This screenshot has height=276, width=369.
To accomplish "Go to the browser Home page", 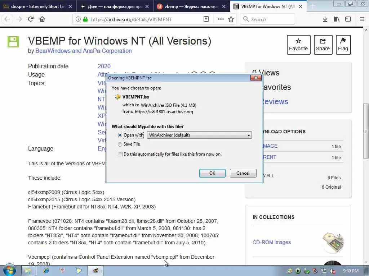I will tap(42, 19).
